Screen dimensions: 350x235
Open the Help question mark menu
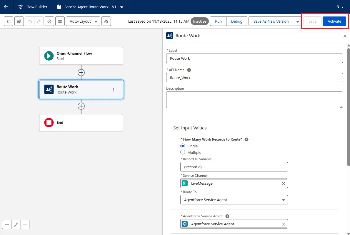coord(340,7)
